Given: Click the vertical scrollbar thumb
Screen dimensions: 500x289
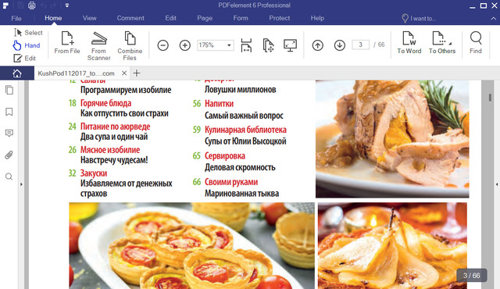Looking at the screenshot, I should (x=490, y=97).
